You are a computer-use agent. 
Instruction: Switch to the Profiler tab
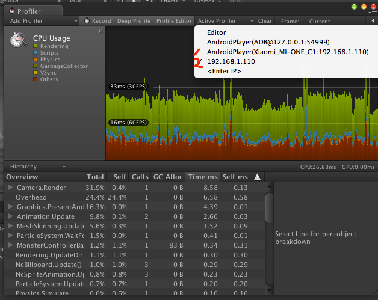pyautogui.click(x=33, y=11)
